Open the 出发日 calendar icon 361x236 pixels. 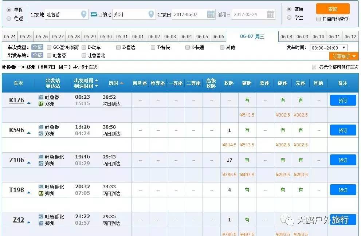coord(211,14)
